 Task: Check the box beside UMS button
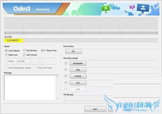66,89
